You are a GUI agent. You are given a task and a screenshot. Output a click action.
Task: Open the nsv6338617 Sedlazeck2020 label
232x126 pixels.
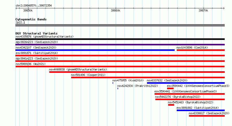pyautogui.click(x=209, y=113)
